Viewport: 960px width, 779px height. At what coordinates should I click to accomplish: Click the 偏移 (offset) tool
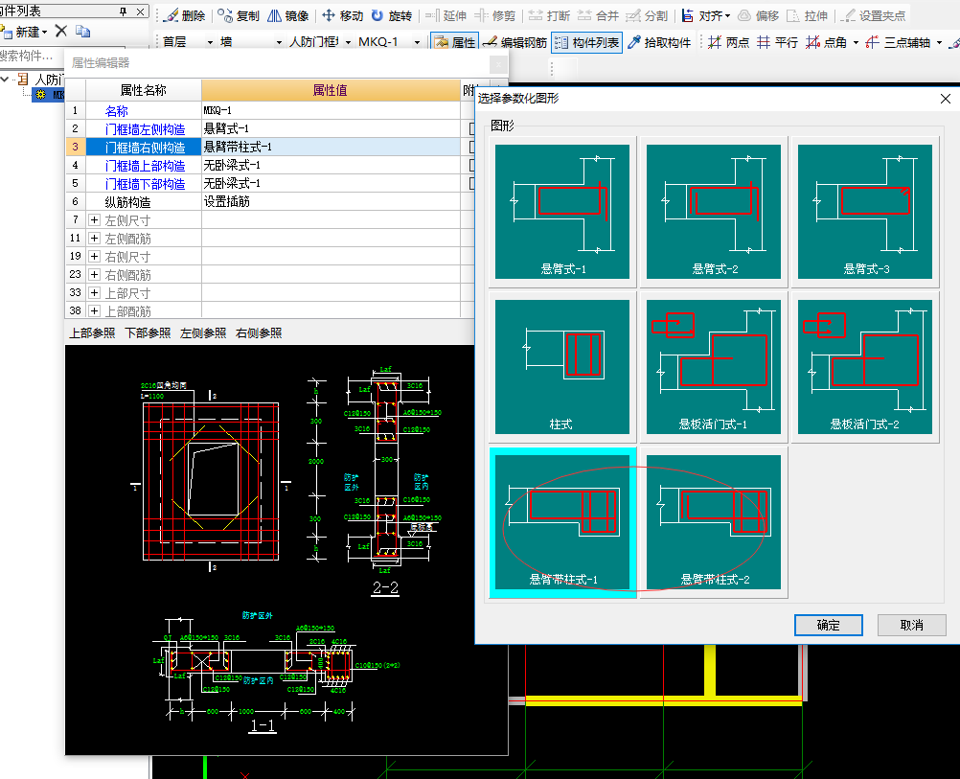758,16
